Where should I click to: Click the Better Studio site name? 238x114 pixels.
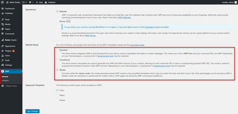(x=15, y=2)
